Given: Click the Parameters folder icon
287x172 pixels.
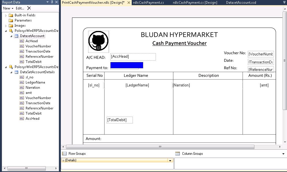Looking at the screenshot, I should pyautogui.click(x=11, y=20).
